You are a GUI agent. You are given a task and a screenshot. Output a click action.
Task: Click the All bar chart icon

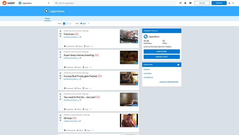coord(185,3)
